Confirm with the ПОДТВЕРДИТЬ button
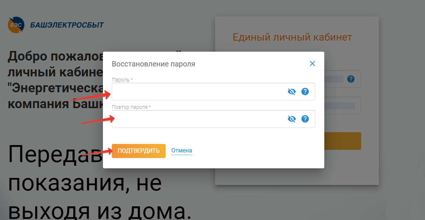The width and height of the screenshot is (425, 220). point(138,151)
